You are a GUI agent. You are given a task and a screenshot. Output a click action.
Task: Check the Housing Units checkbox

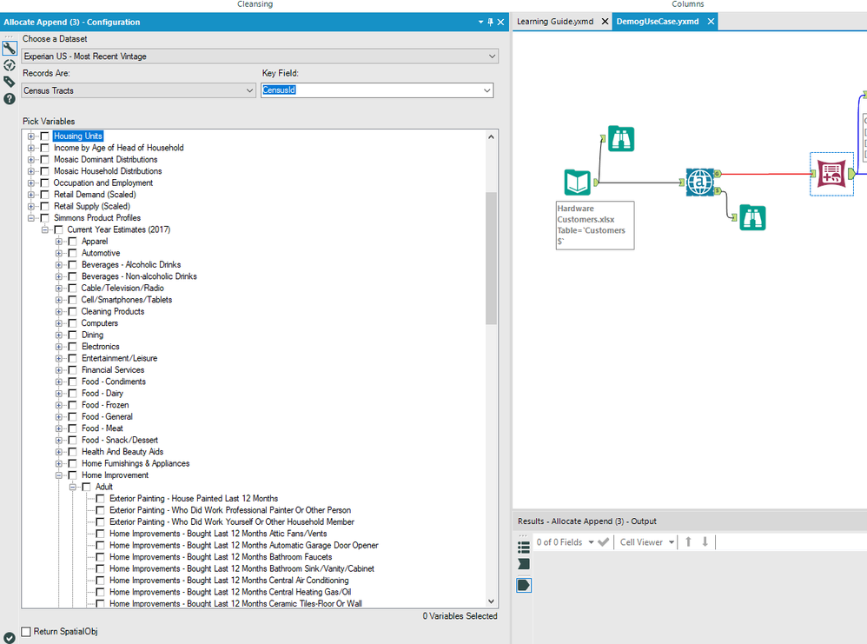44,136
